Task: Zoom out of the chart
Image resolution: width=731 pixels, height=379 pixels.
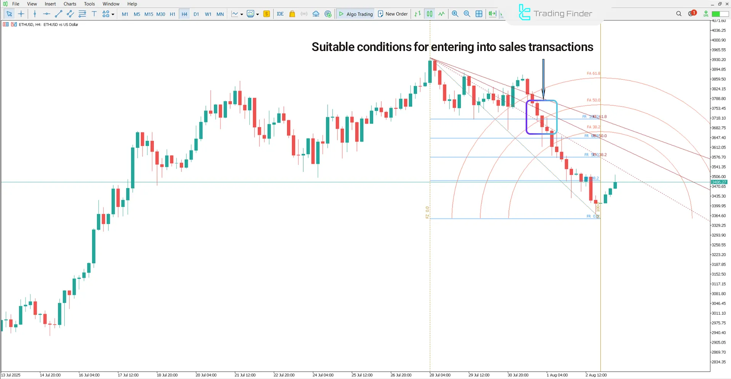Action: [x=467, y=14]
